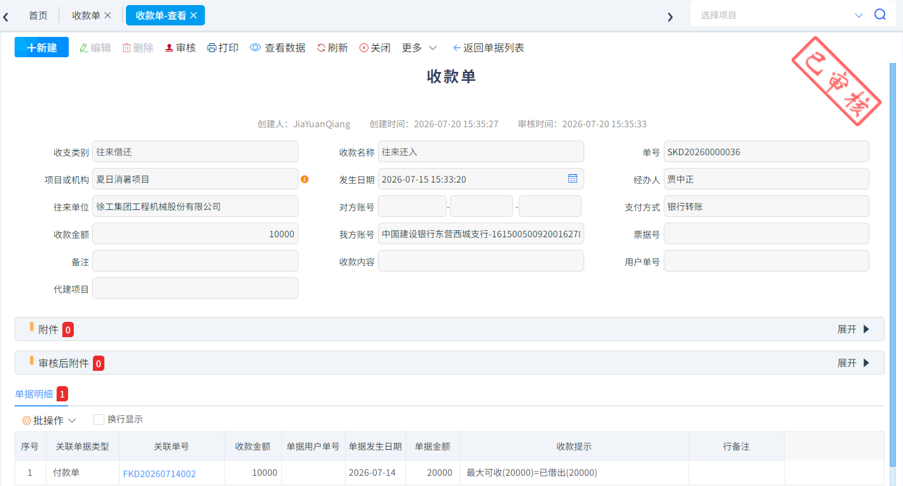This screenshot has height=486, width=903.
Task: Click the 打印 printer icon
Action: (212, 48)
